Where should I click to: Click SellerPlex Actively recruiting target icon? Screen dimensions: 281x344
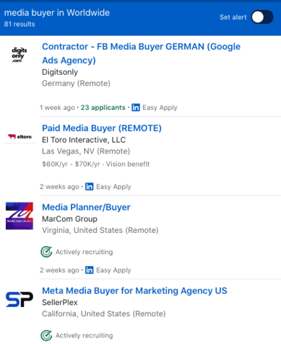click(x=46, y=335)
